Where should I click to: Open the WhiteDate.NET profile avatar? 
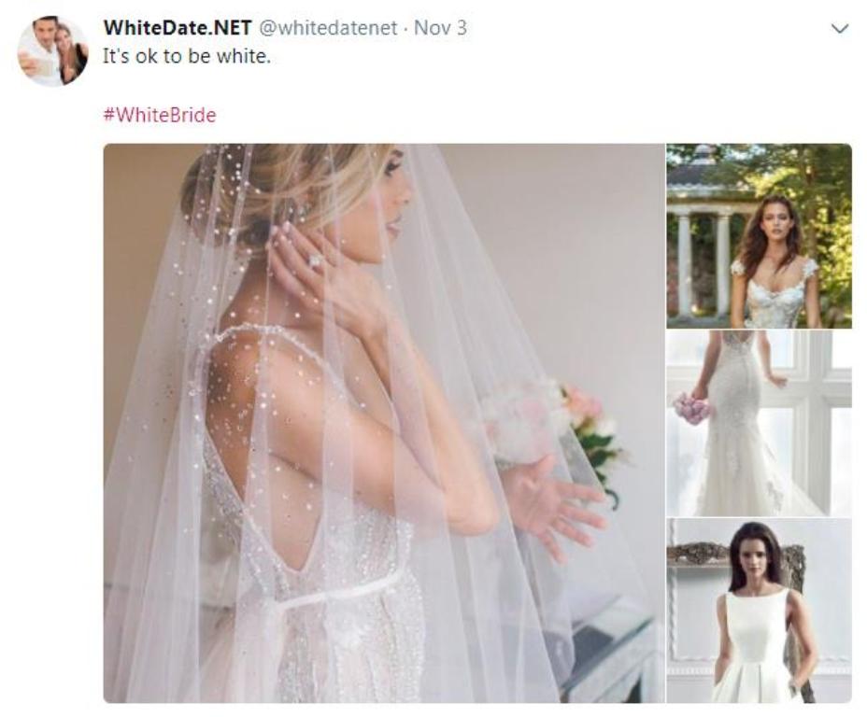[x=52, y=50]
